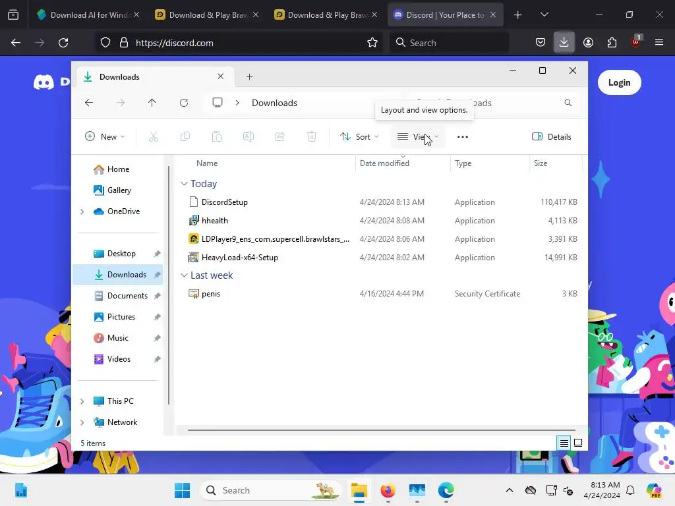The image size is (675, 506).
Task: Select the HeavyLoad-x64-Setup file
Action: click(x=240, y=258)
